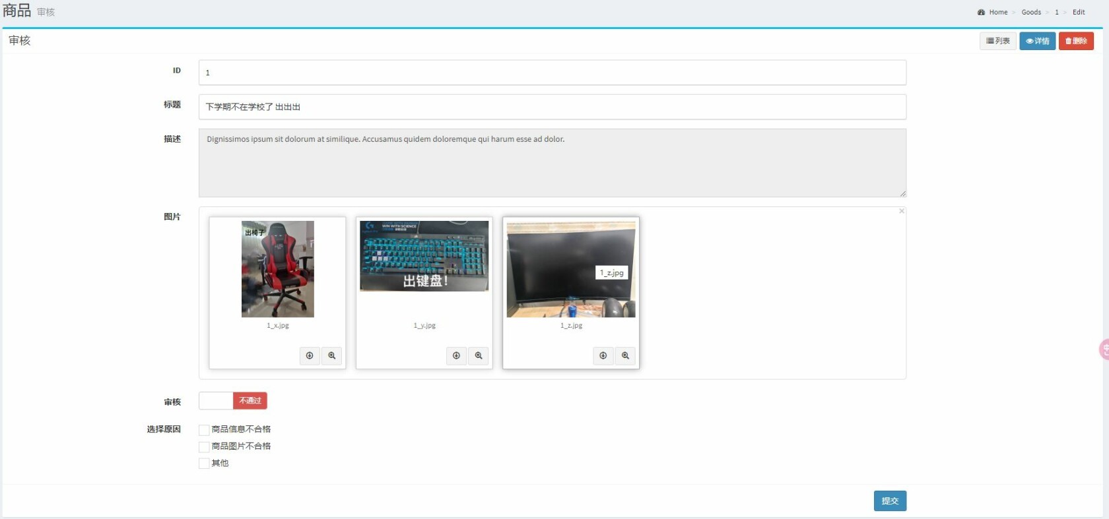The image size is (1109, 519).
Task: Click the download icon under 1_z.jpg
Action: [x=603, y=355]
